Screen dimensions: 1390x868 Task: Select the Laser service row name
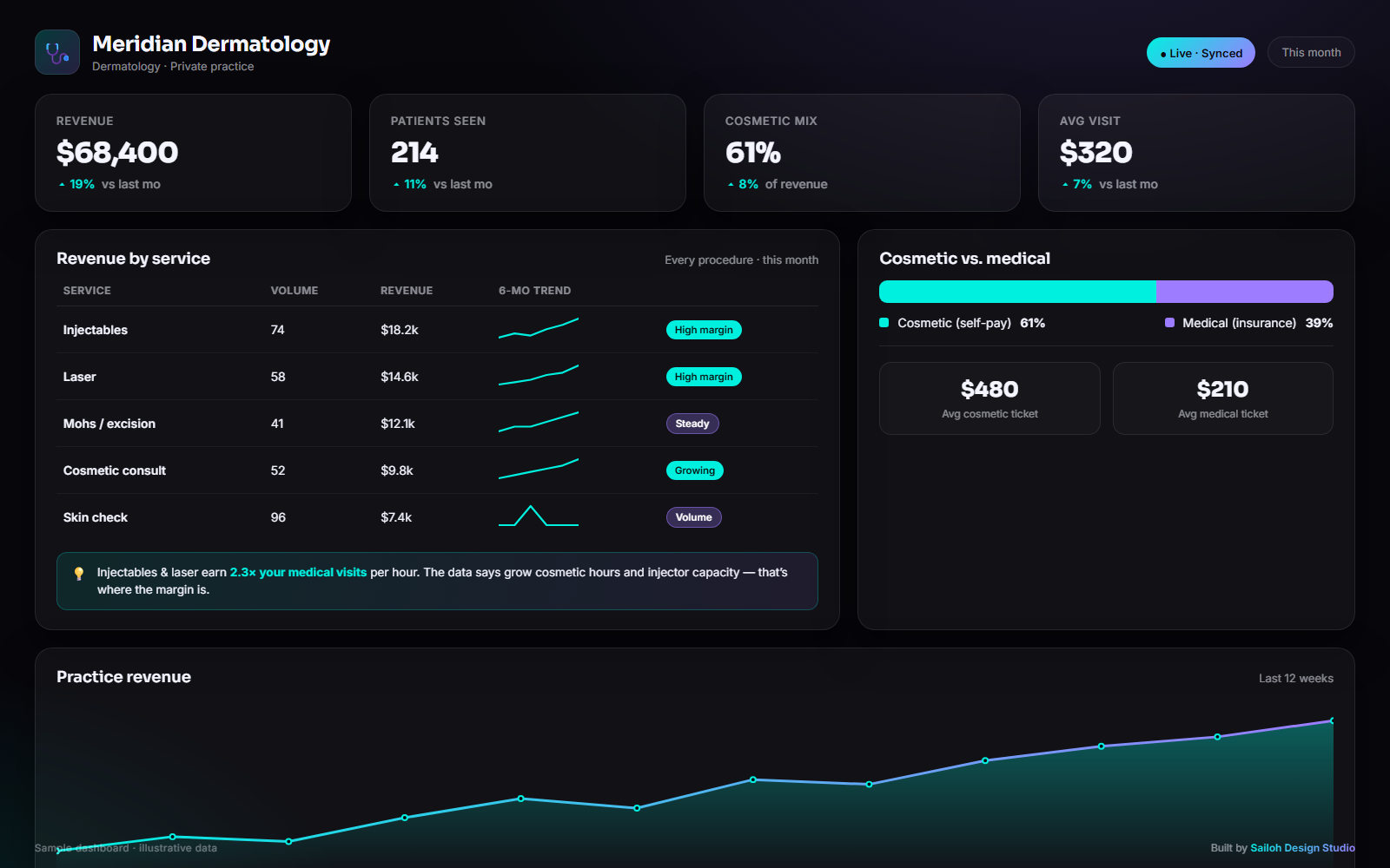click(x=80, y=377)
